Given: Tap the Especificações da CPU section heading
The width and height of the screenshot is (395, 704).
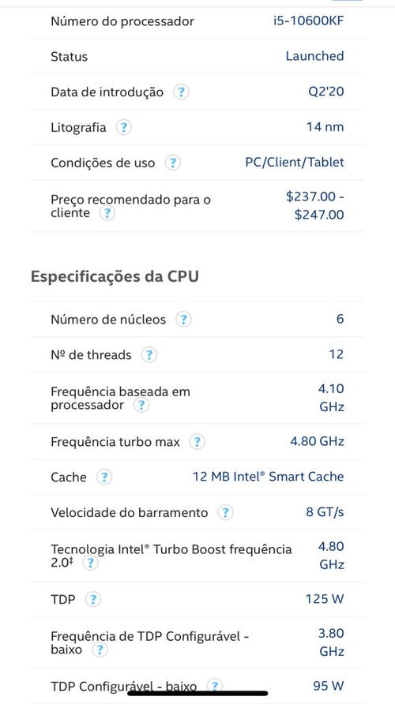Looking at the screenshot, I should (115, 276).
